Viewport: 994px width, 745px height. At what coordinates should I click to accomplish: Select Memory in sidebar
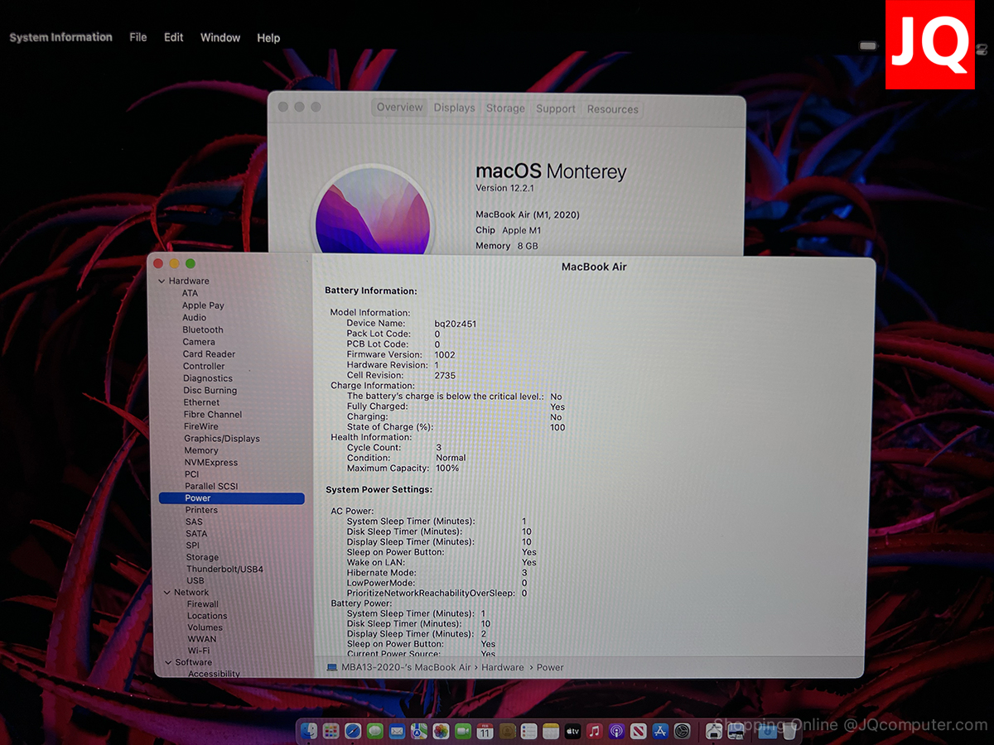tap(201, 450)
